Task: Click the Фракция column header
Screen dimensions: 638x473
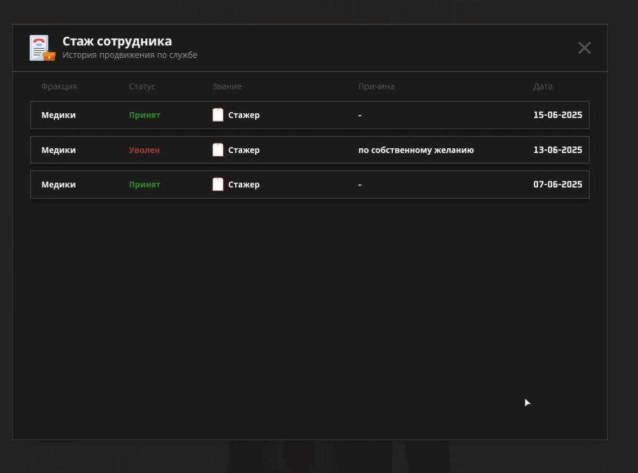Action: point(59,86)
